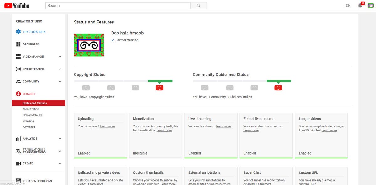Click the Translations & Transcriptions icon
Viewport: 376px width, 185px height.
point(18,151)
